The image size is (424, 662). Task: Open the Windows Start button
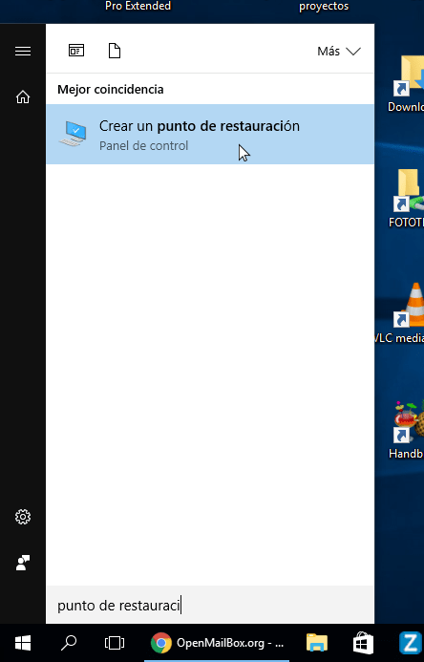[23, 644]
